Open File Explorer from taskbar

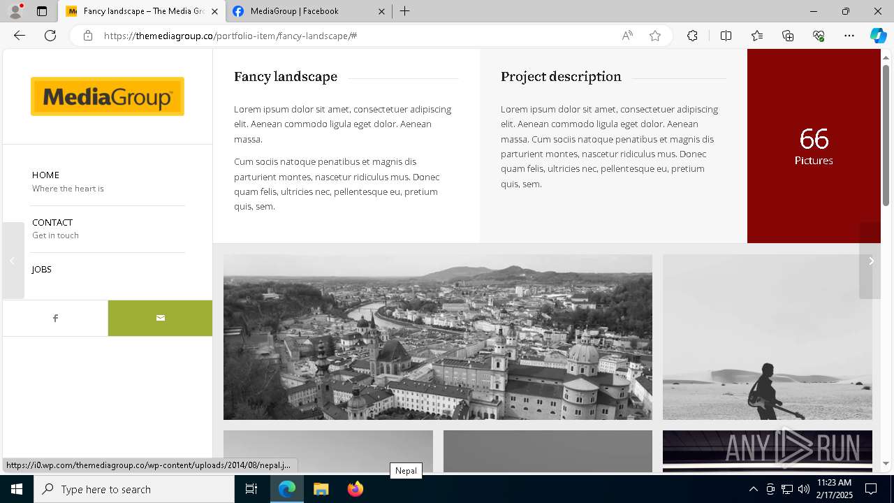(x=321, y=489)
